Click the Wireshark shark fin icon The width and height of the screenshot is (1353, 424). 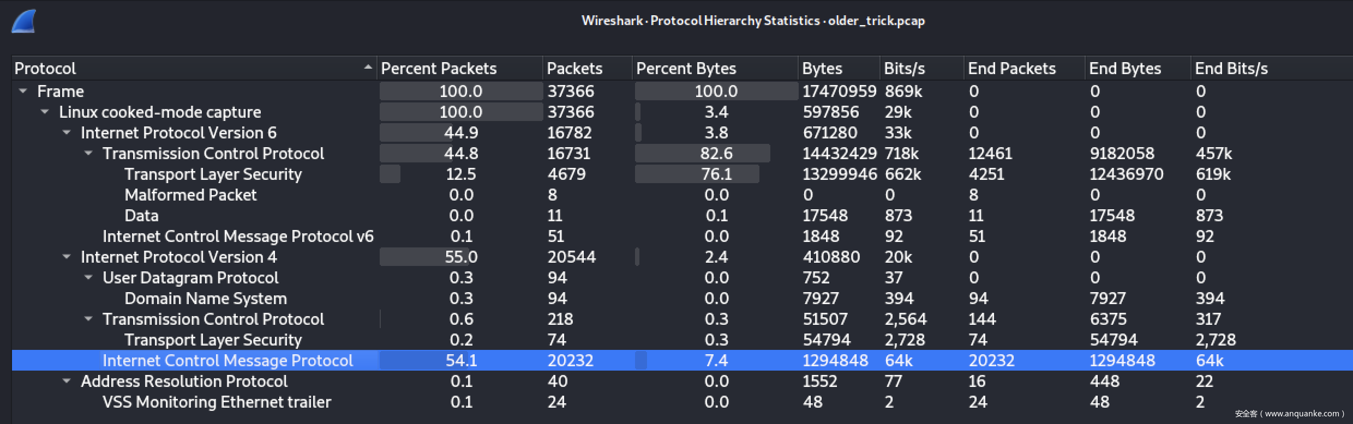point(23,22)
